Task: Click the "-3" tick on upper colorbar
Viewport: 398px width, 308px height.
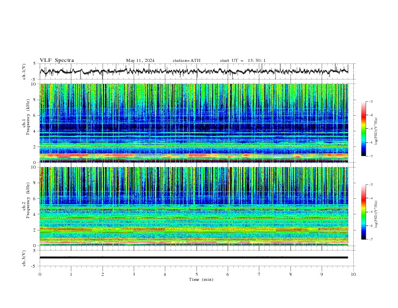Action: click(370, 101)
